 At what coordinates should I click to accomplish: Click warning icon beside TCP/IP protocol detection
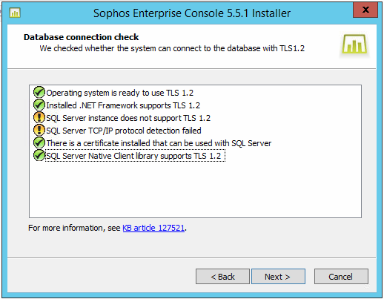click(x=39, y=130)
